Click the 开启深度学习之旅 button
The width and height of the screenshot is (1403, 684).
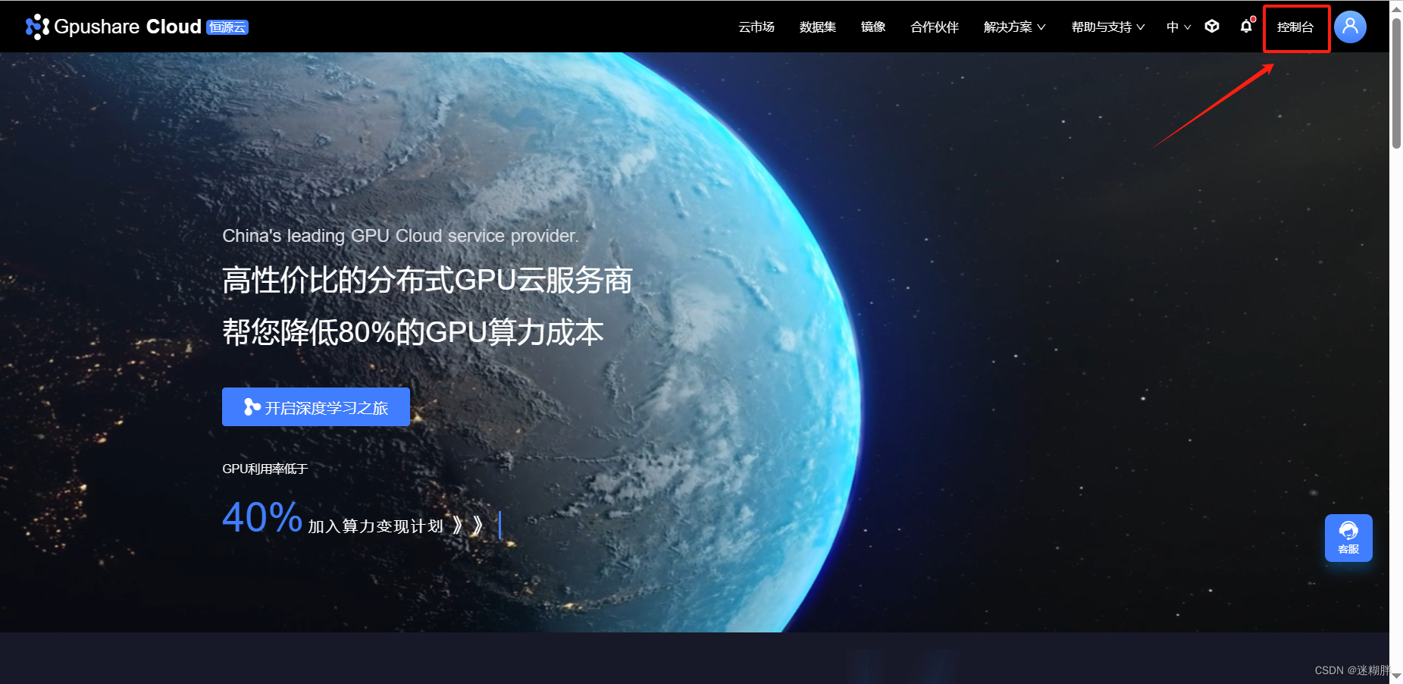point(316,407)
